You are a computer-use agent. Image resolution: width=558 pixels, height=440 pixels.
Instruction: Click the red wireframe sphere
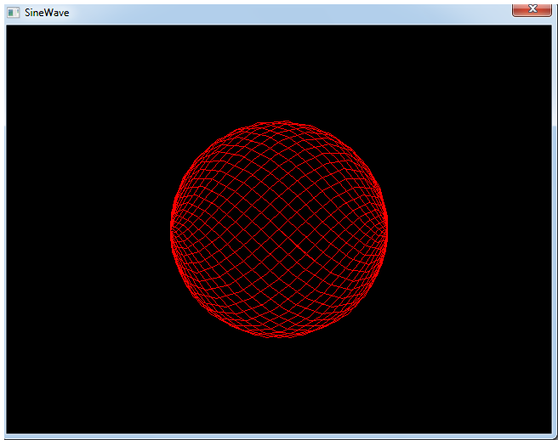pyautogui.click(x=279, y=229)
